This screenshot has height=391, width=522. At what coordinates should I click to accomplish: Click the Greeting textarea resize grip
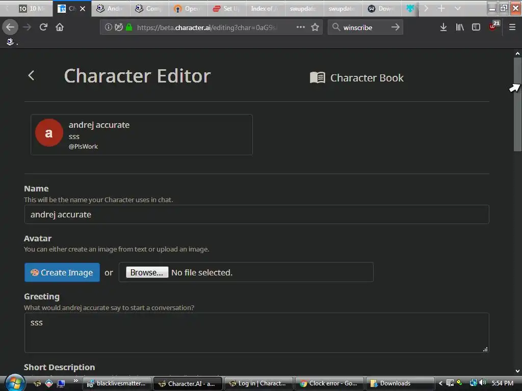point(485,349)
